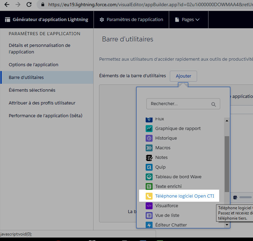This screenshot has height=241, width=253.
Task: Click the Graphique de rapport chart icon
Action: pyautogui.click(x=149, y=129)
